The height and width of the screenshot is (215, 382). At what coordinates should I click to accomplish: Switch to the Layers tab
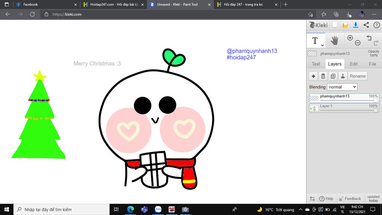(x=335, y=64)
